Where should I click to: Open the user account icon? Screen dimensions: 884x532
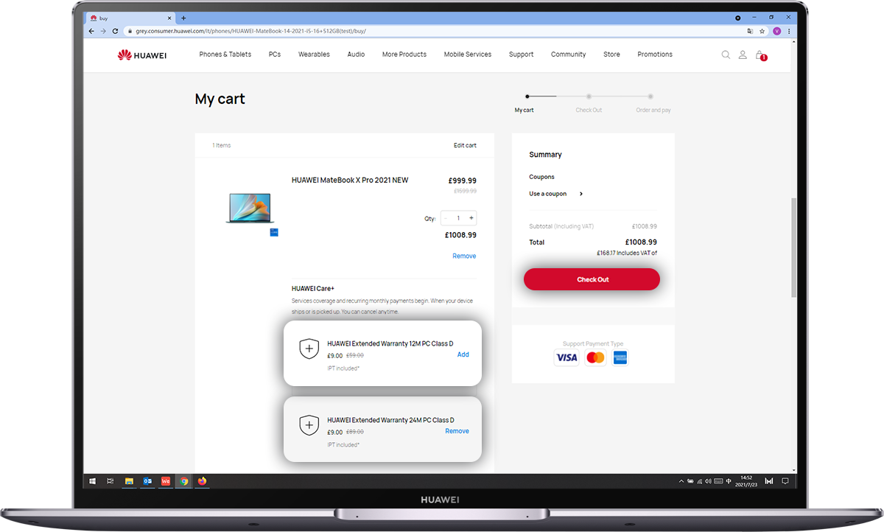tap(743, 55)
